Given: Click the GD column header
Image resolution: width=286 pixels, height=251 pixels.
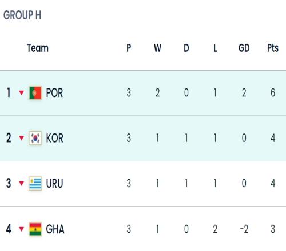Looking at the screenshot, I should (244, 48).
